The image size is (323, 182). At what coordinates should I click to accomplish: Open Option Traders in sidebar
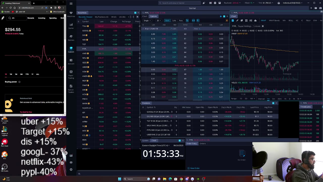(71, 88)
